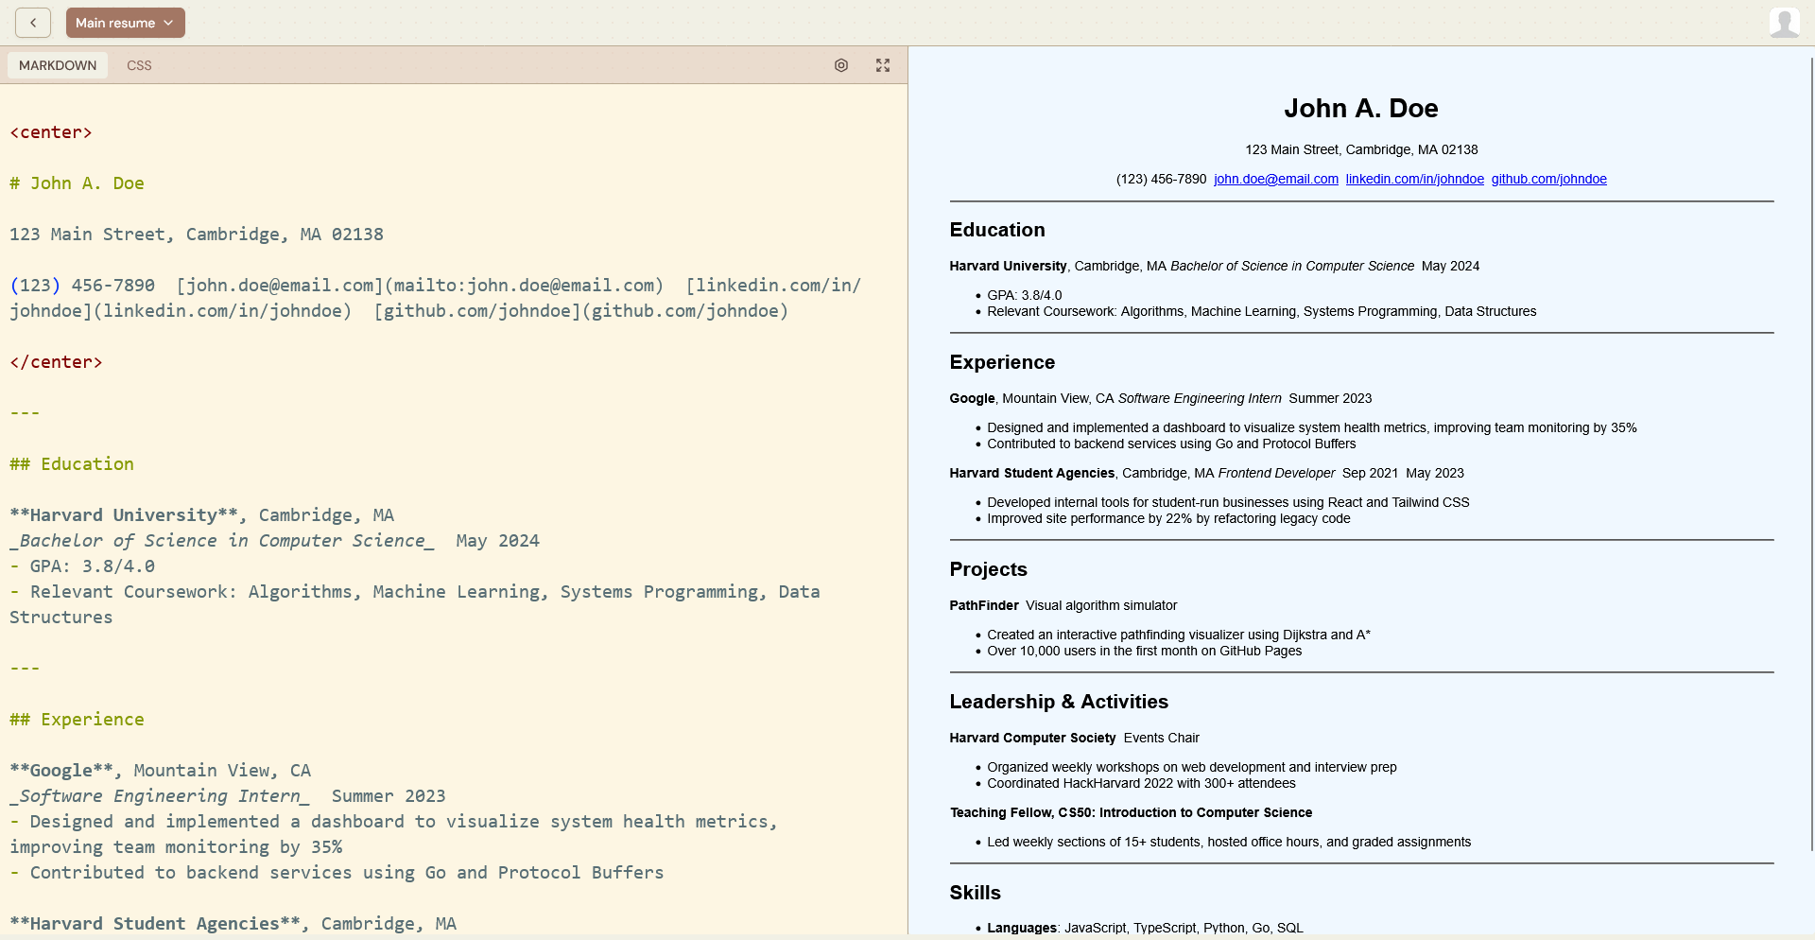Click the scrollbar on the right of the preview
Viewport: 1815px width, 940px height.
[x=1809, y=378]
